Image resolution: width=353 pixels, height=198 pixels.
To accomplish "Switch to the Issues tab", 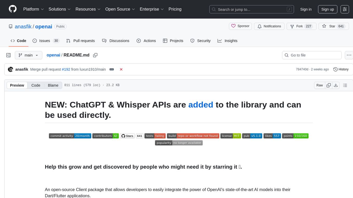I will [x=46, y=41].
